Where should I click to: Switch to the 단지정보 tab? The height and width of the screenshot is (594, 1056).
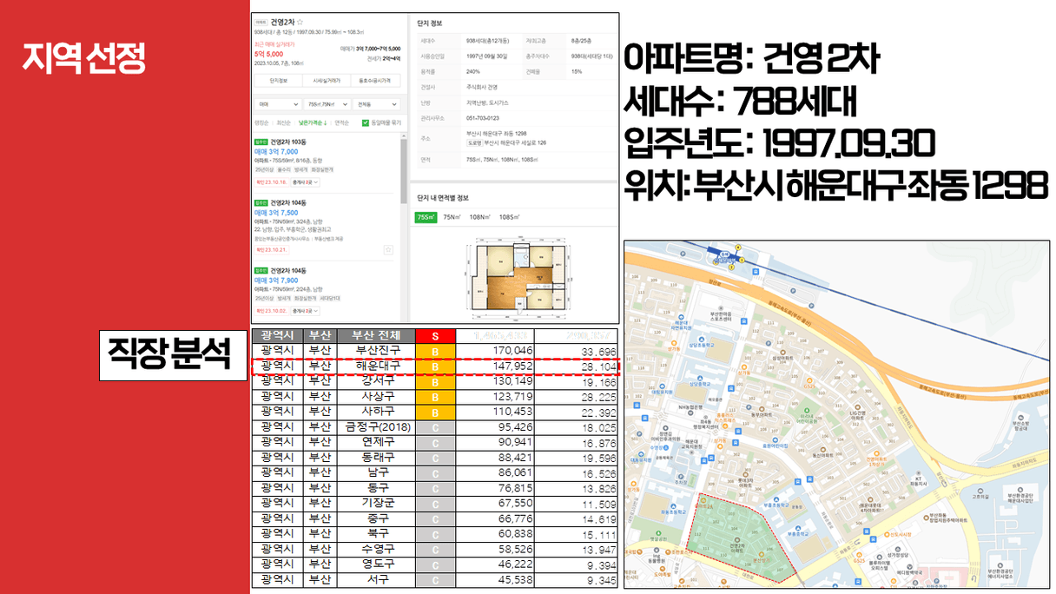pos(278,81)
